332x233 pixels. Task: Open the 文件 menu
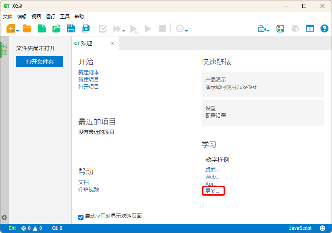click(x=8, y=16)
